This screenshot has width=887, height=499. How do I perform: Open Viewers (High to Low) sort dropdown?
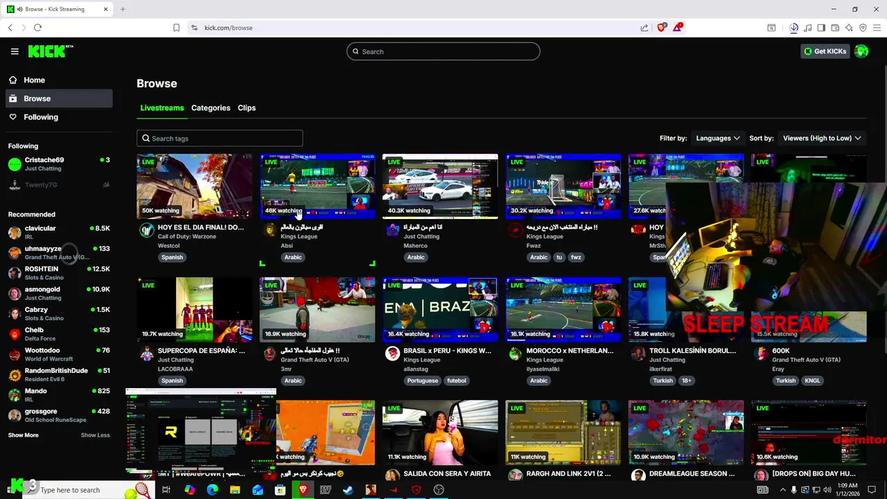[x=822, y=138]
